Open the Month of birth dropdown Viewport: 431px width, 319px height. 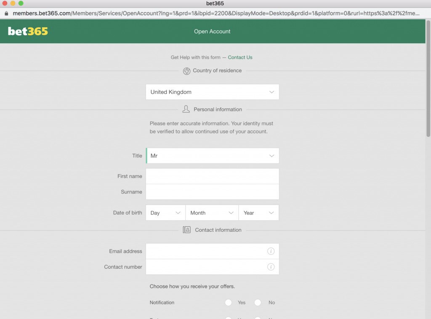click(212, 213)
